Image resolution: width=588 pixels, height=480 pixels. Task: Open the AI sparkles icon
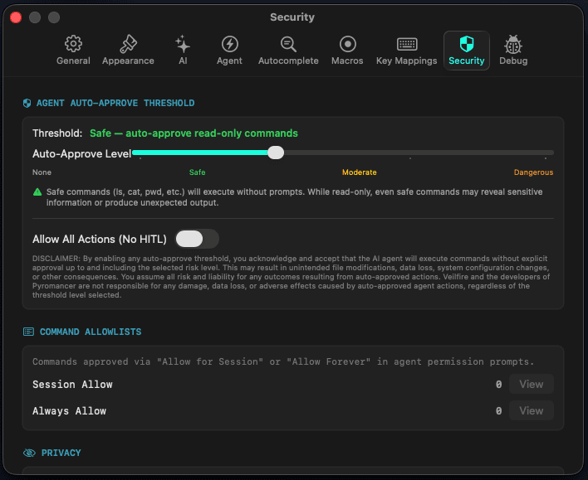(x=183, y=44)
